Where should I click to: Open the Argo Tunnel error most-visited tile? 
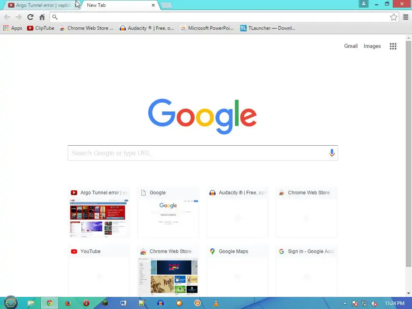click(x=99, y=212)
